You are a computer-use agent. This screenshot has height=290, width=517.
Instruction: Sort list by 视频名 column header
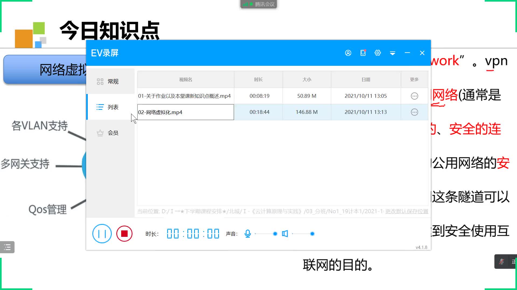pos(186,79)
